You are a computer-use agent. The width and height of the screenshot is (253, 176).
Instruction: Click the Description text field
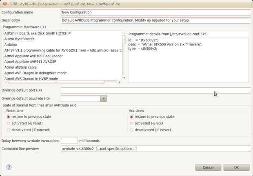156,20
